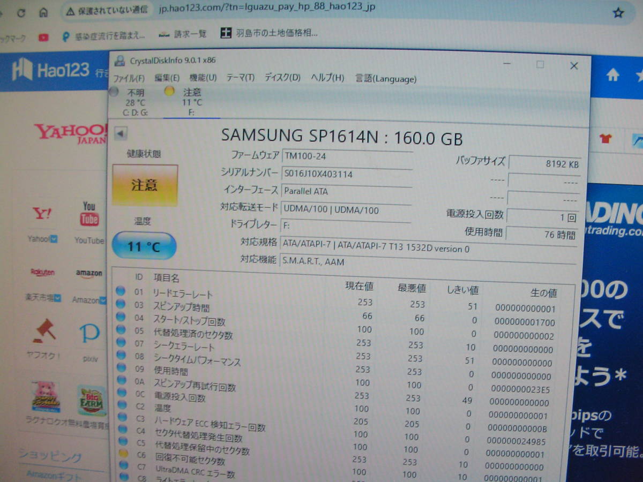Open the 感染症流行を踏まえ bookmark

tap(103, 36)
